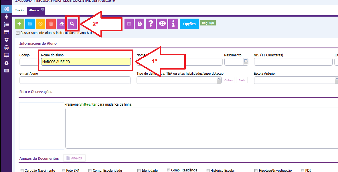The height and width of the screenshot is (172, 338).
Task: Click the eye view button in toolbar
Action: tap(162, 24)
